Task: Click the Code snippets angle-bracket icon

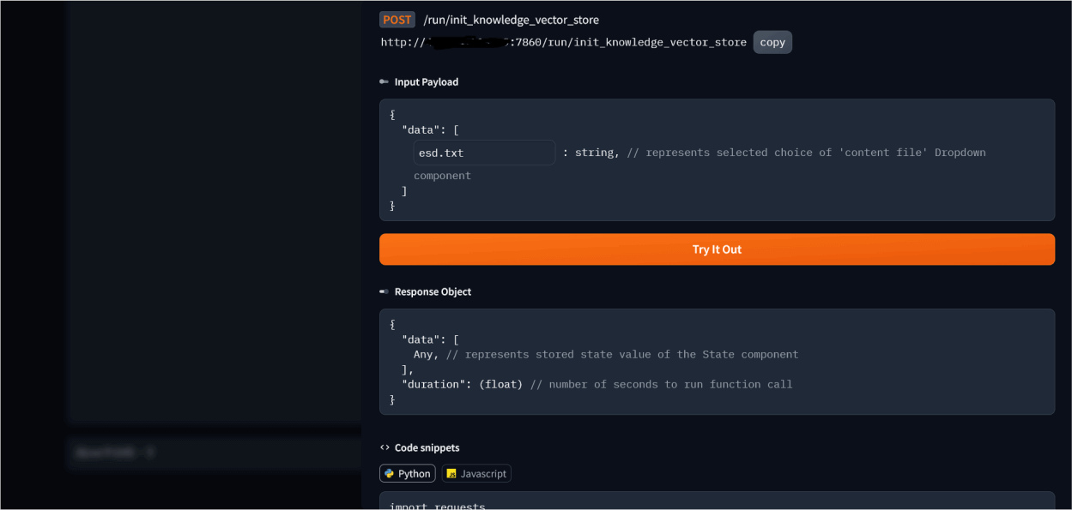Action: [385, 447]
